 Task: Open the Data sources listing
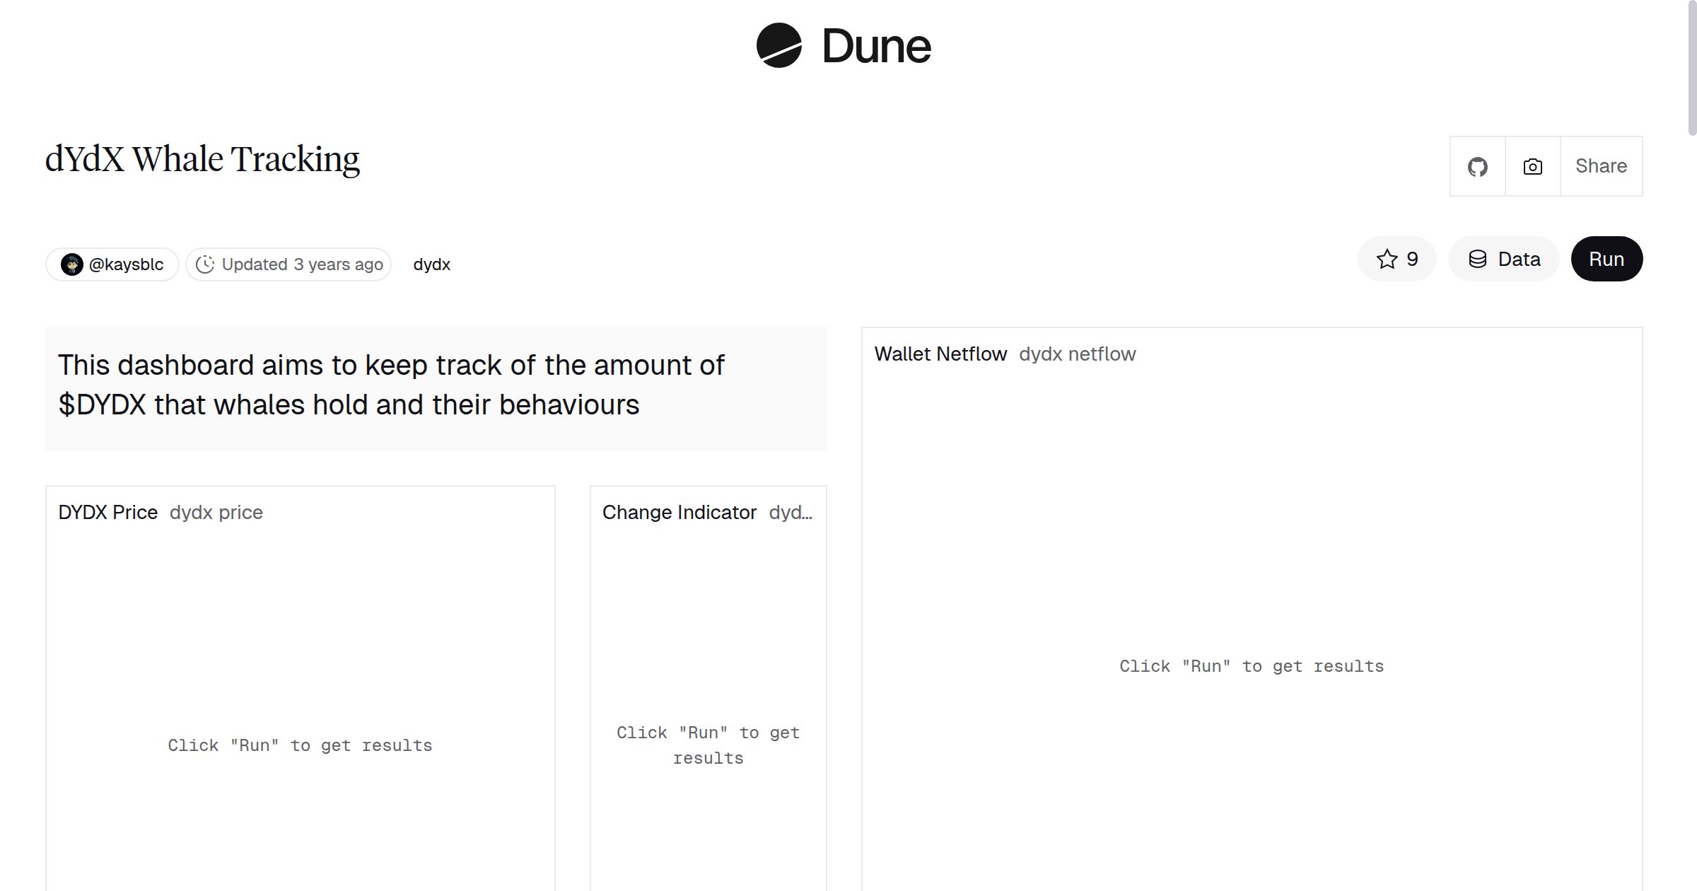click(1503, 259)
